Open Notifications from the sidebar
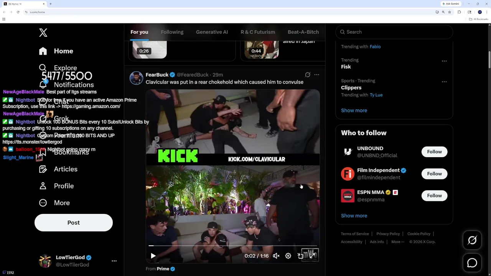Screen dimensions: 491x276 pyautogui.click(x=66, y=85)
